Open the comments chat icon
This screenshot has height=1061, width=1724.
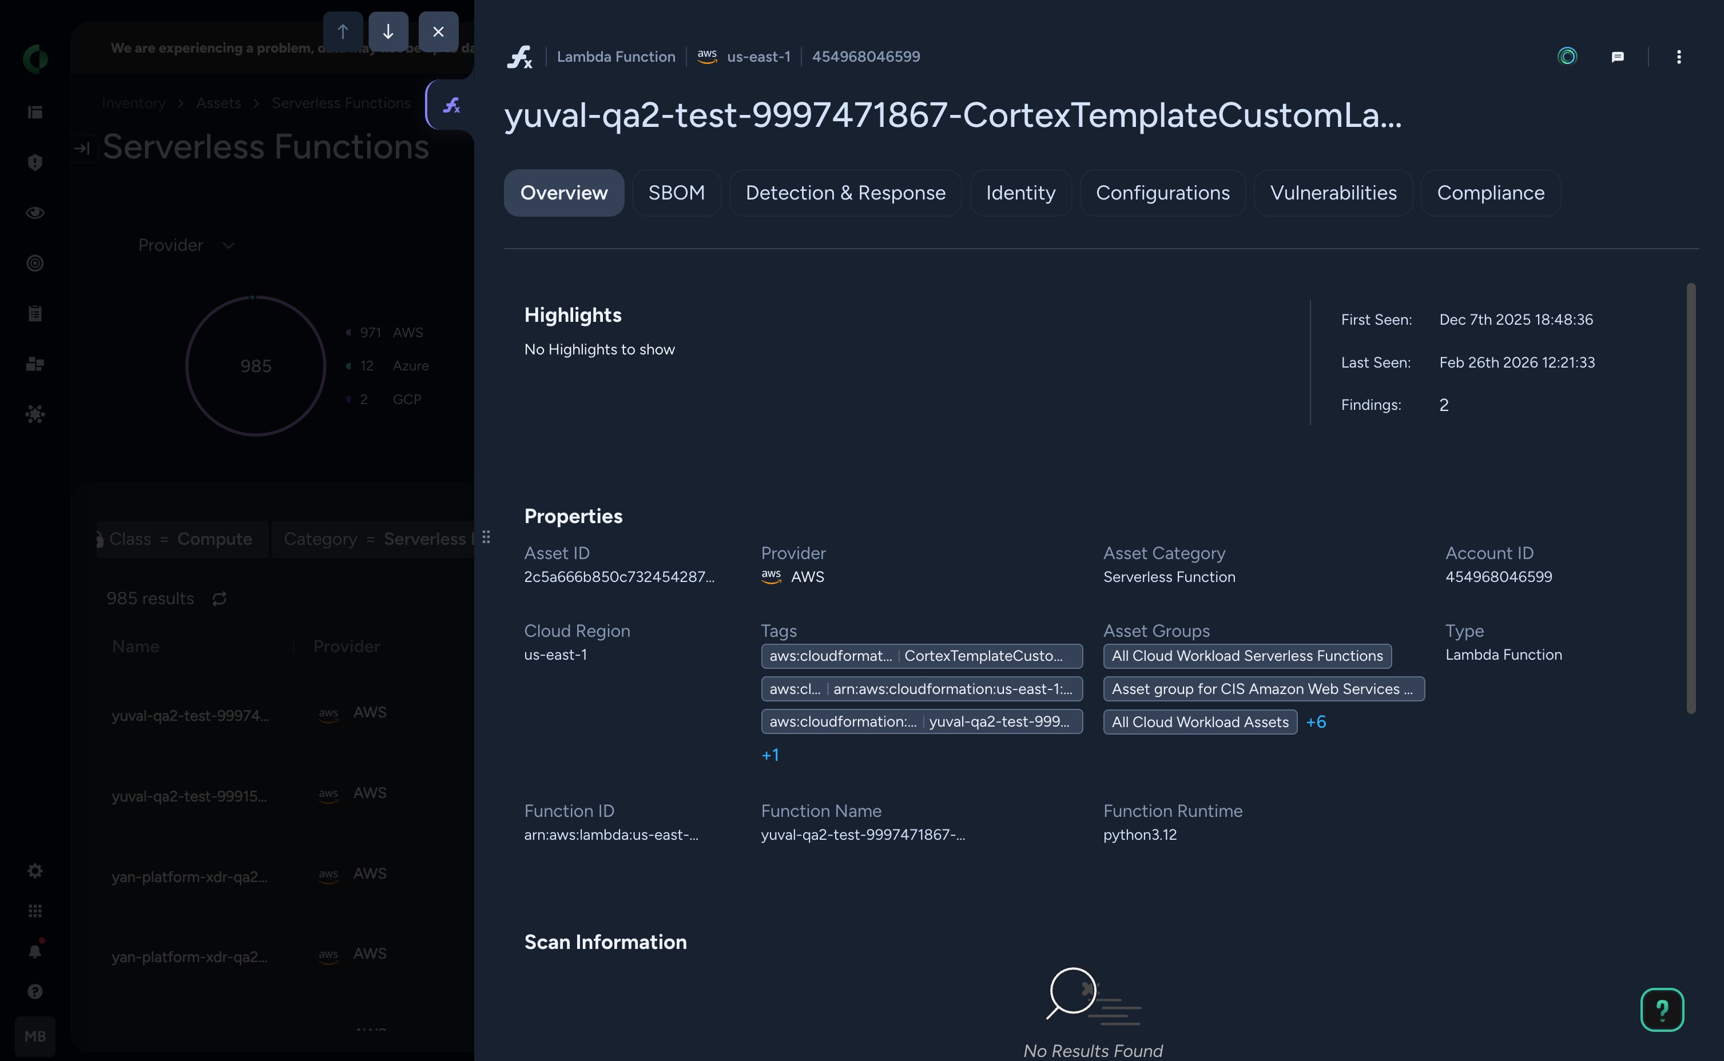[1617, 57]
